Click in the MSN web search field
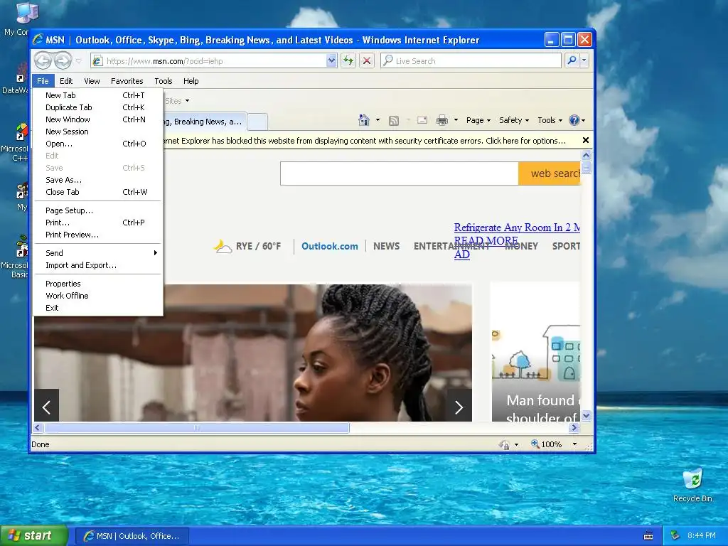The width and height of the screenshot is (728, 546). coord(400,173)
